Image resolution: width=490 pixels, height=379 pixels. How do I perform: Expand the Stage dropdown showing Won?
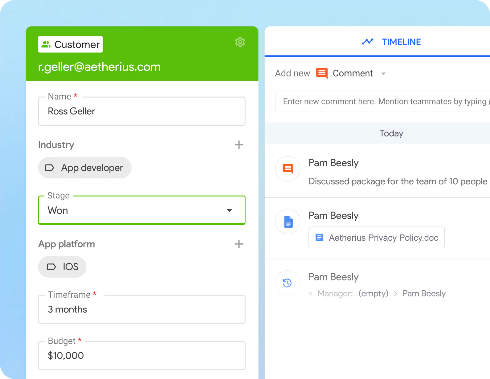pos(229,210)
